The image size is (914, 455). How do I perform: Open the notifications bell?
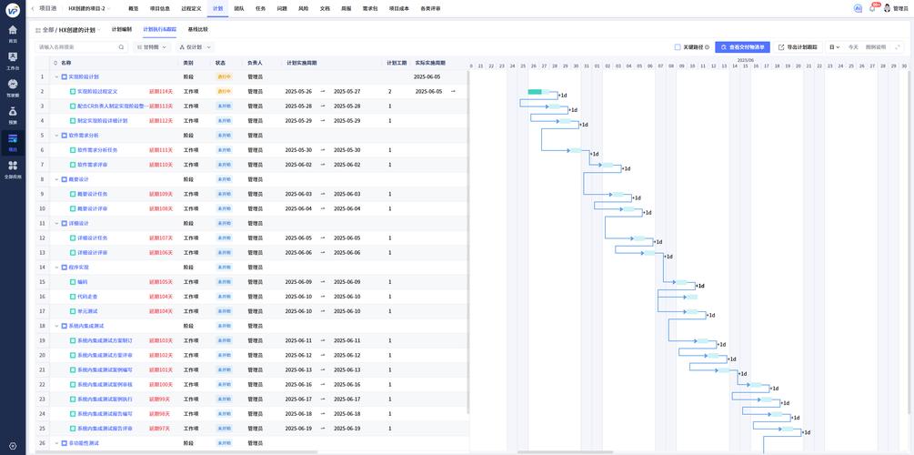pos(872,8)
